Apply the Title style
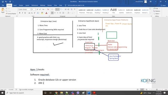168x95 pixels. pyautogui.click(x=113, y=11)
